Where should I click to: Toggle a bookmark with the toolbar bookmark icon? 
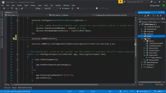pyautogui.click(x=97, y=8)
